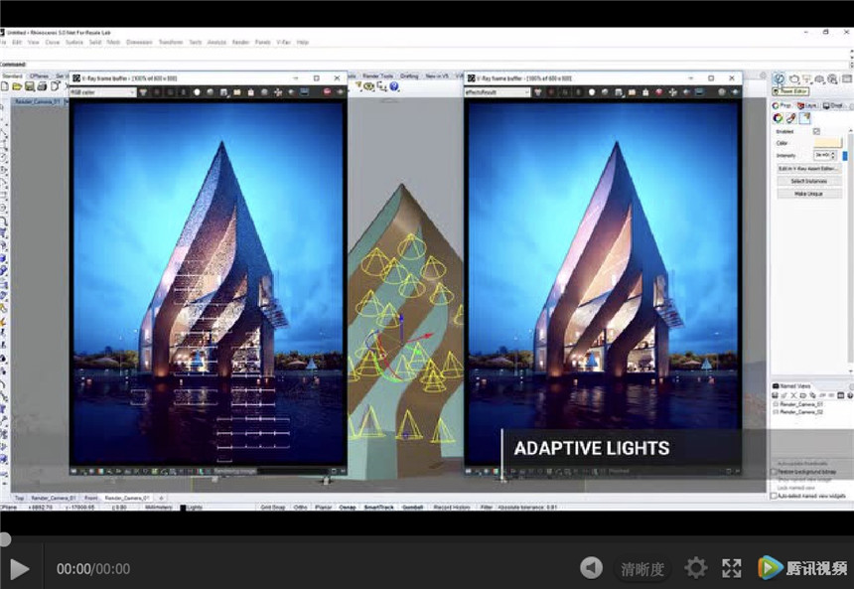Switch to Render Tools toolbar tab
This screenshot has width=854, height=589.
point(377,75)
